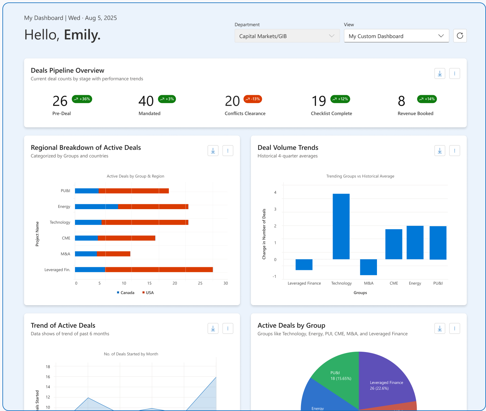This screenshot has height=411, width=486.
Task: Download the Deal Volume Trends chart
Action: click(440, 151)
